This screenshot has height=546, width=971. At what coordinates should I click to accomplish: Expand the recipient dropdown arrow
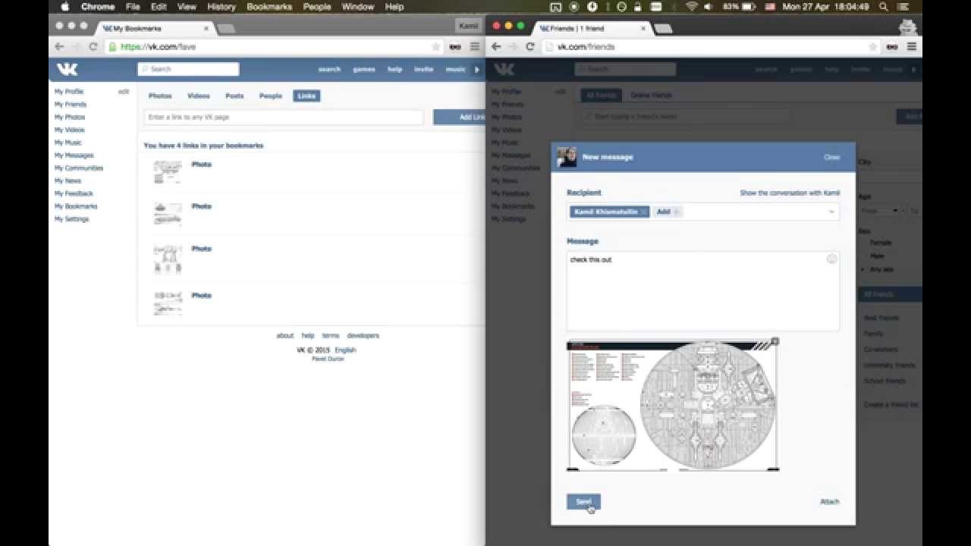pyautogui.click(x=831, y=212)
